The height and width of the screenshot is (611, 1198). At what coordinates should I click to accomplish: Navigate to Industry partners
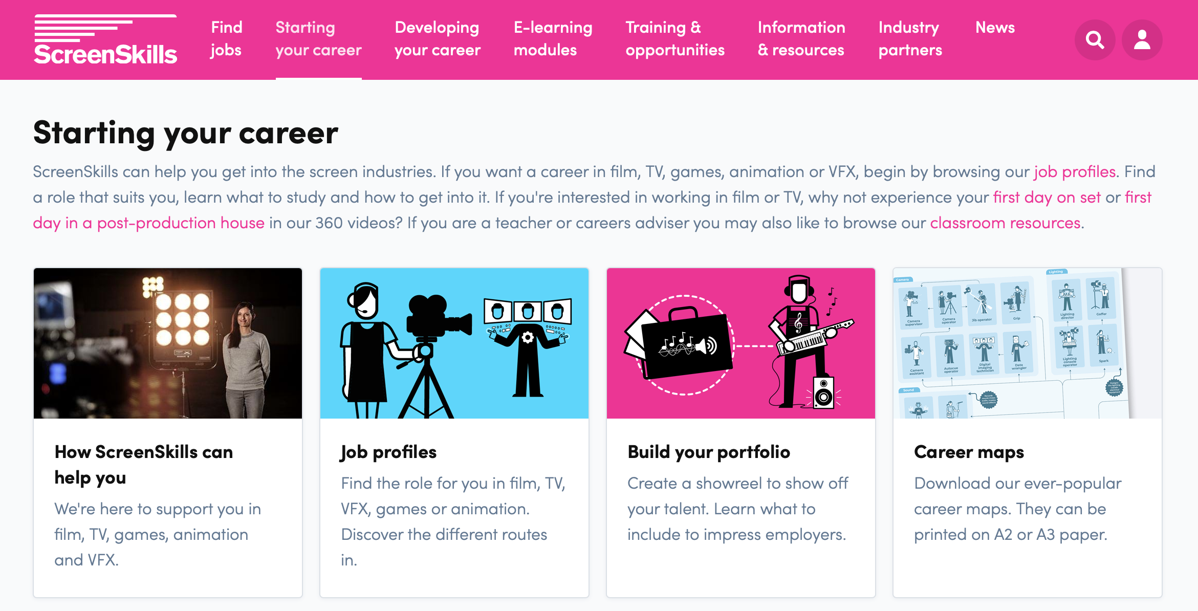[910, 39]
